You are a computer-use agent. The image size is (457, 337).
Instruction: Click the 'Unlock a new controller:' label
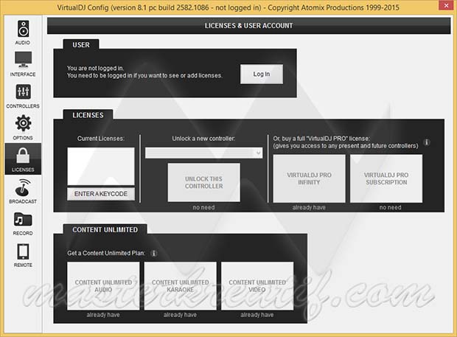coord(203,139)
